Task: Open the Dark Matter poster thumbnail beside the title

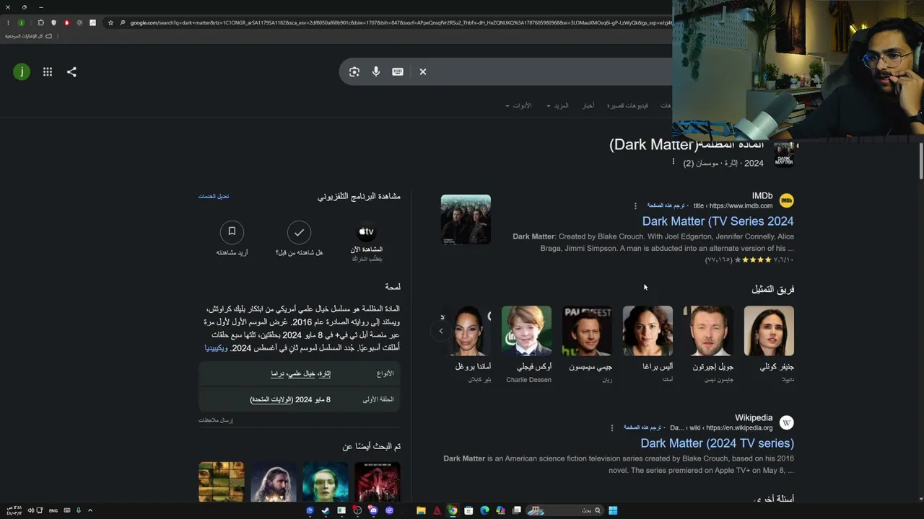Action: [784, 154]
